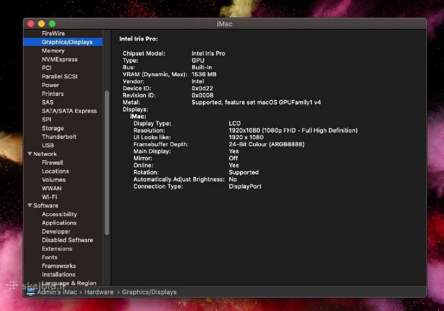Select Extensions in the sidebar
This screenshot has width=444, height=311.
pyautogui.click(x=57, y=248)
